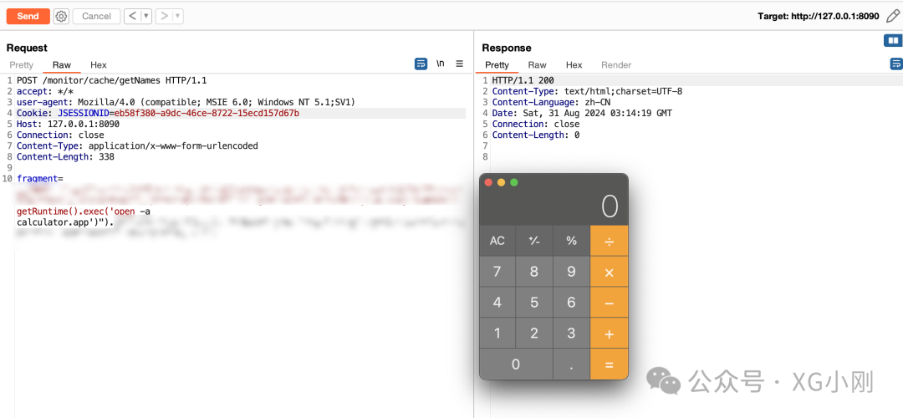903x418 pixels.
Task: Click the Content-Length: 338 request header
Action: pyautogui.click(x=66, y=157)
